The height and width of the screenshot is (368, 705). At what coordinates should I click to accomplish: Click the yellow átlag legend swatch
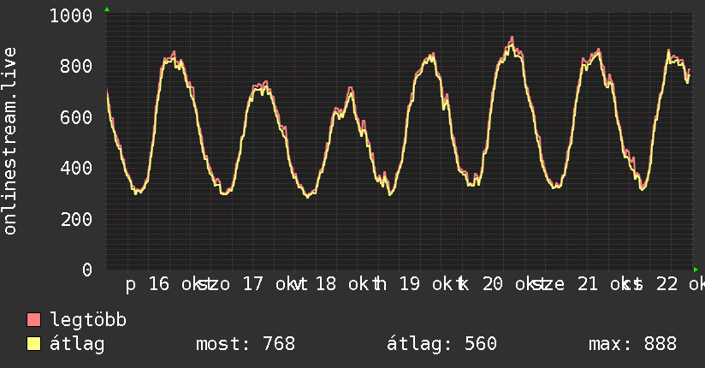click(33, 344)
